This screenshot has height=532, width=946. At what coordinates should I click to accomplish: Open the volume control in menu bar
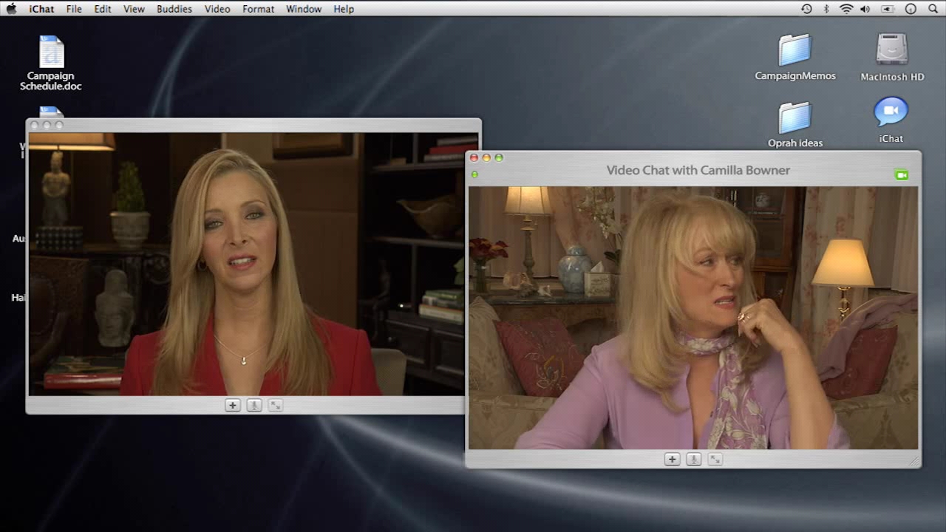coord(865,9)
